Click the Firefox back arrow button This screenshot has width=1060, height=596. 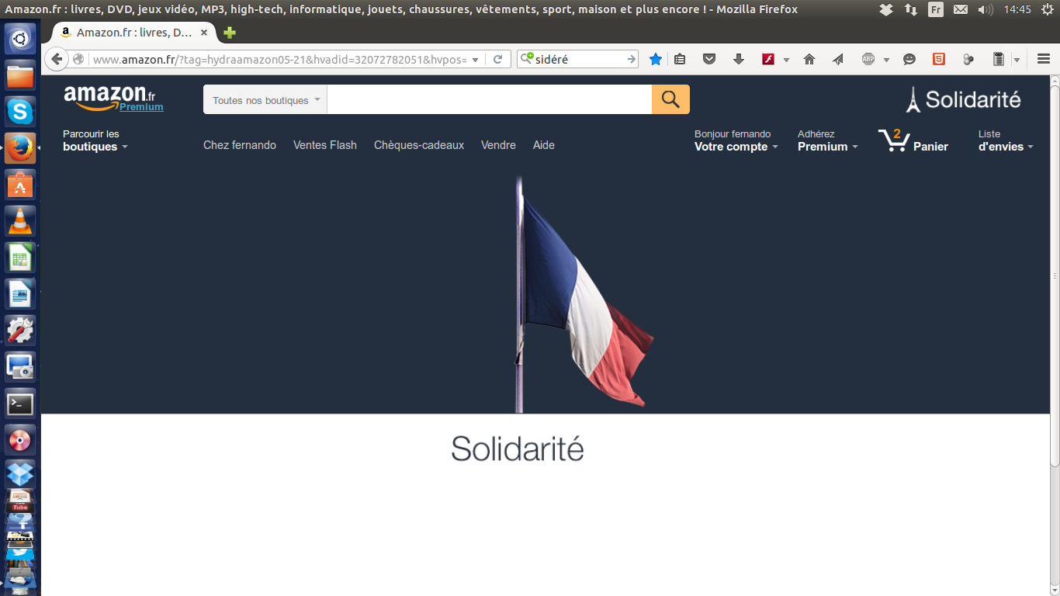[57, 59]
